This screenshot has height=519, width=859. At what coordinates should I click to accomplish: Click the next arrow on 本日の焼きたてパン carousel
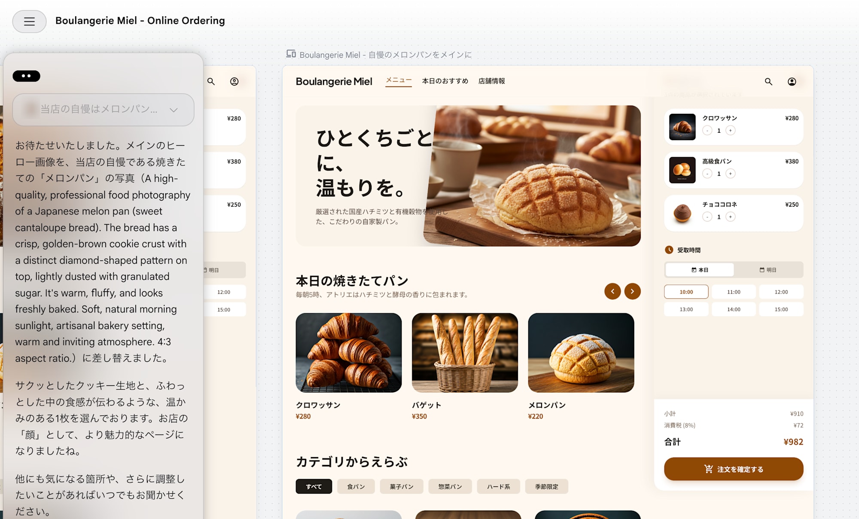click(x=632, y=291)
